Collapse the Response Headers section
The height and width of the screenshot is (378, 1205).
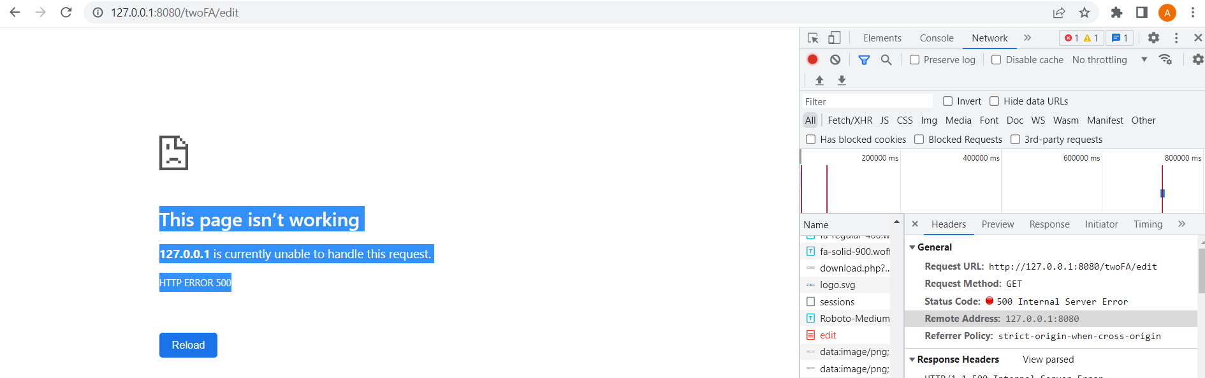point(912,359)
